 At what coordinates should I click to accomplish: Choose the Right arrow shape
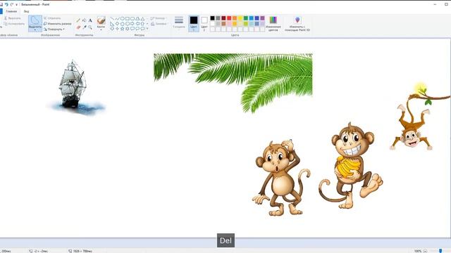pyautogui.click(x=132, y=23)
